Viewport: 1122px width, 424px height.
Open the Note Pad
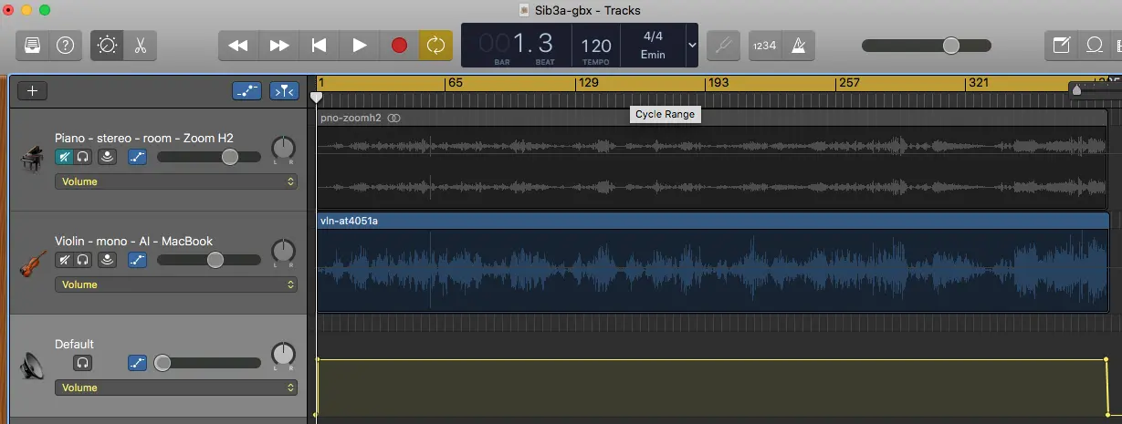point(1061,45)
